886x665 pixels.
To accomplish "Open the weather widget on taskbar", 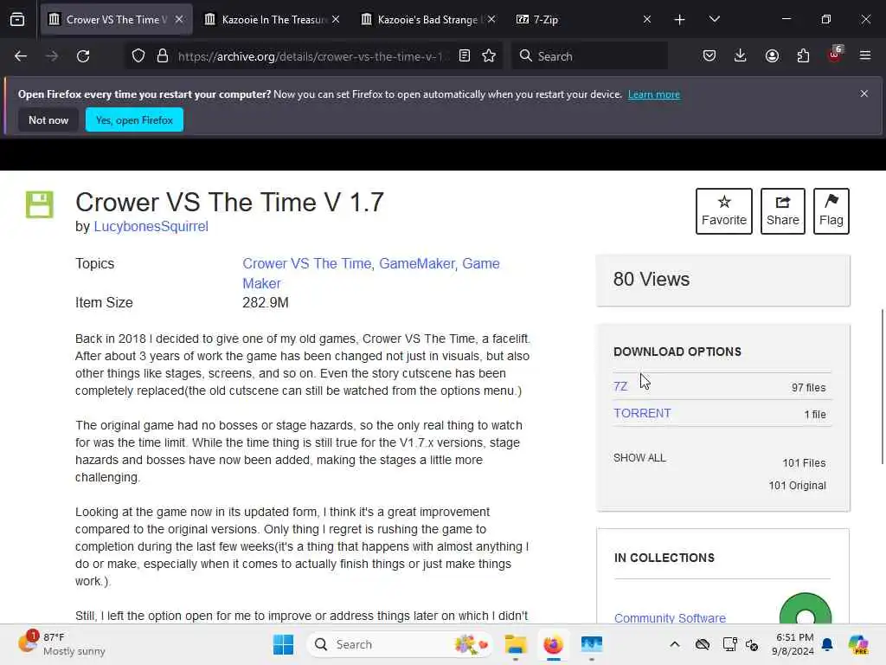I will [x=61, y=644].
